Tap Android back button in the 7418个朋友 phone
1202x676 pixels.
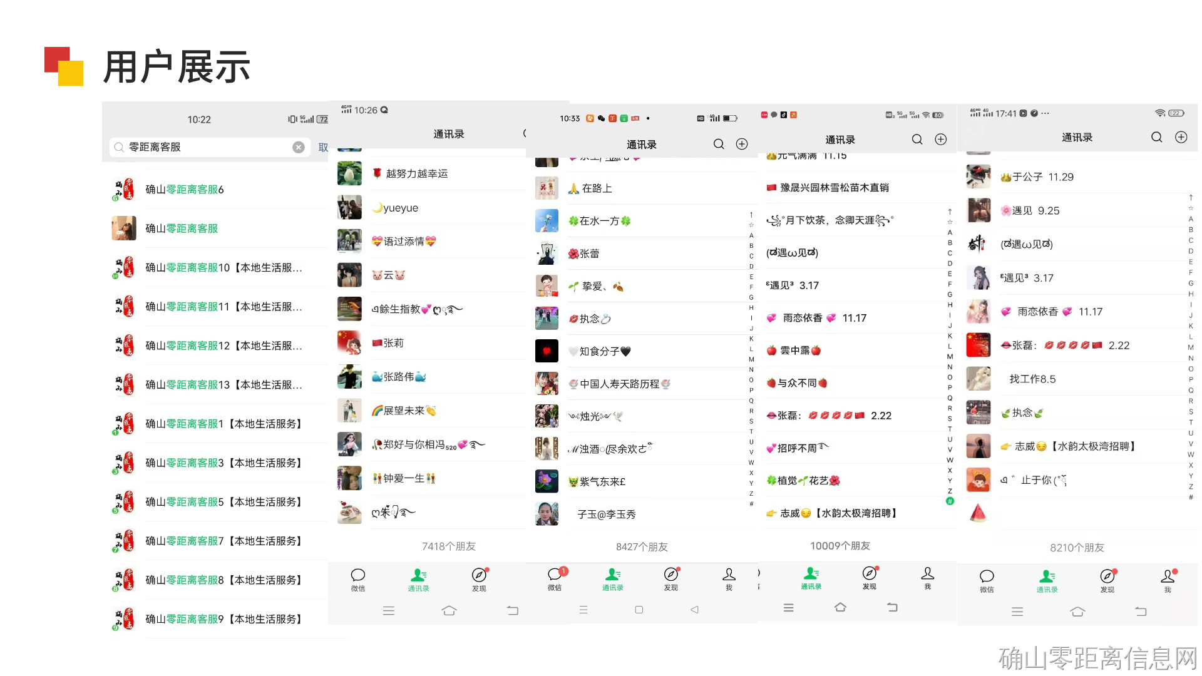513,610
